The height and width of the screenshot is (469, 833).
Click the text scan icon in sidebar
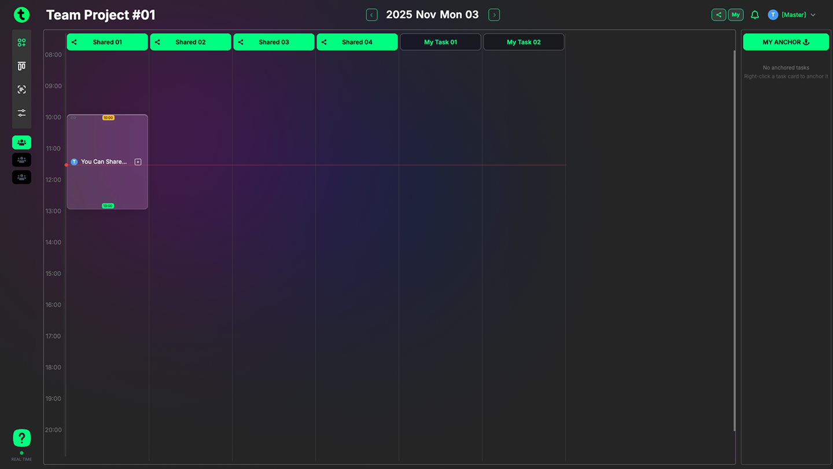(x=21, y=89)
